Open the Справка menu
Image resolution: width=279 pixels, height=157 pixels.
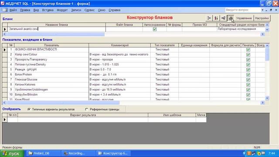[114, 10]
